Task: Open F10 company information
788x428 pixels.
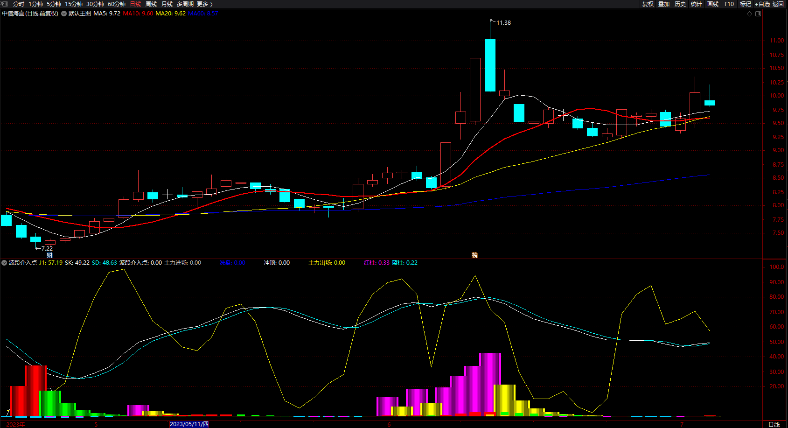Action: pyautogui.click(x=729, y=4)
